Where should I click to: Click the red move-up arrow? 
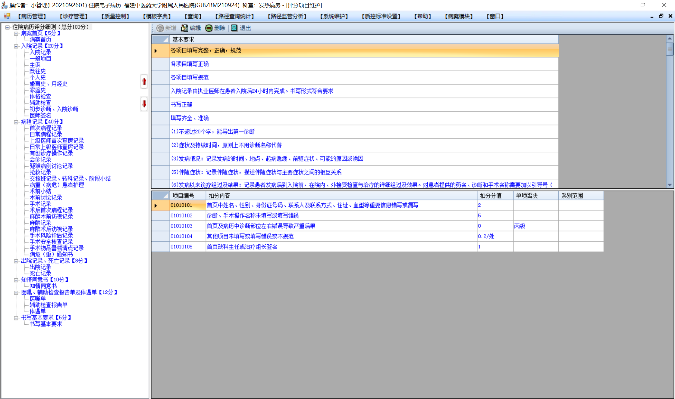pos(144,81)
